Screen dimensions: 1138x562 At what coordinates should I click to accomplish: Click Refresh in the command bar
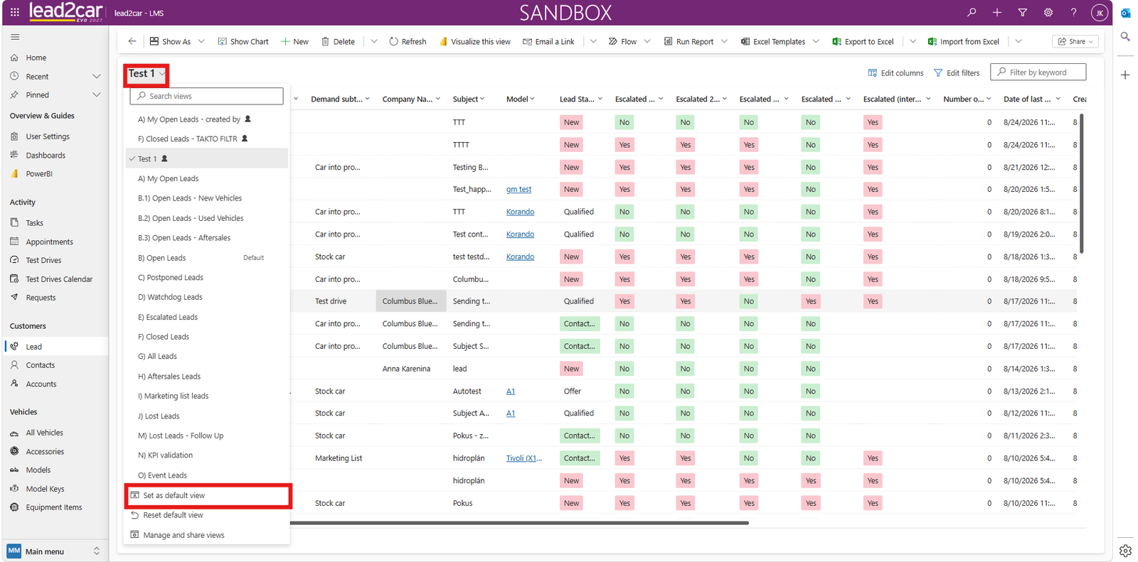408,41
